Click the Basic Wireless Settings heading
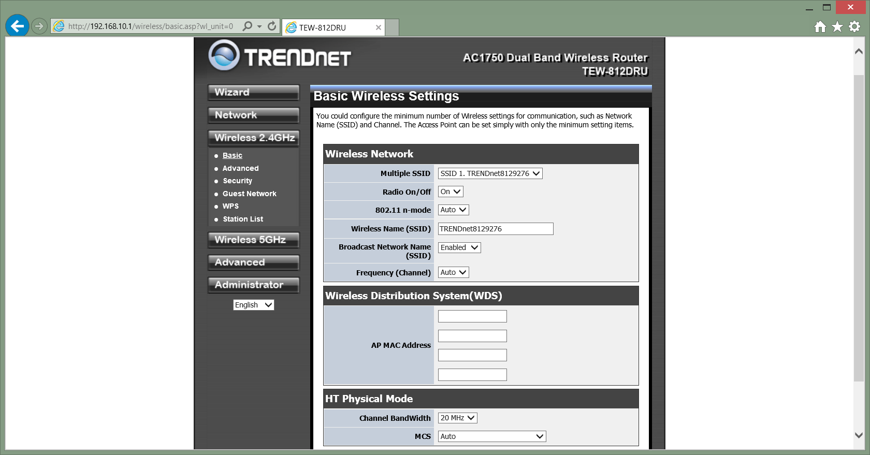 click(386, 96)
